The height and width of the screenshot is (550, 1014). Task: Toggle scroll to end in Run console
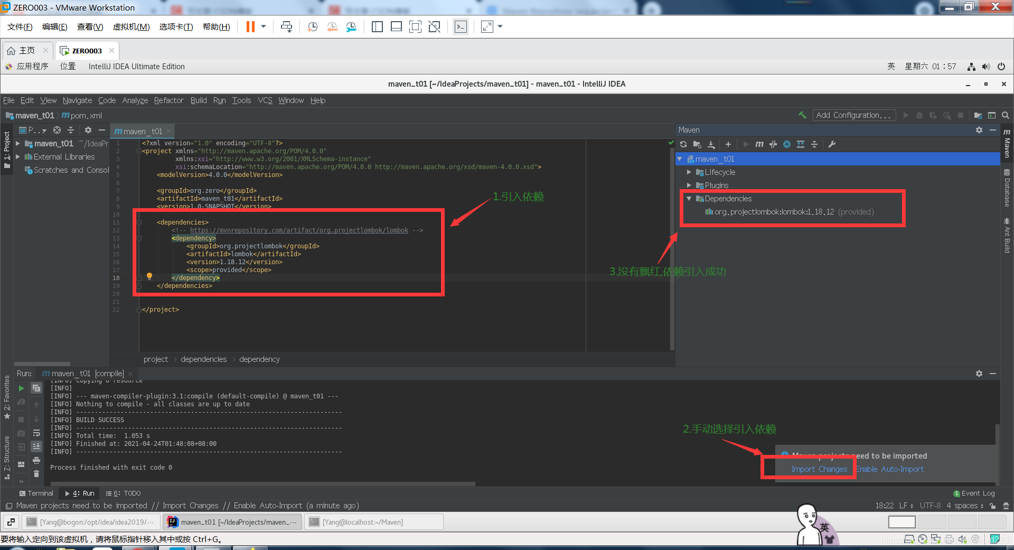pyautogui.click(x=36, y=446)
